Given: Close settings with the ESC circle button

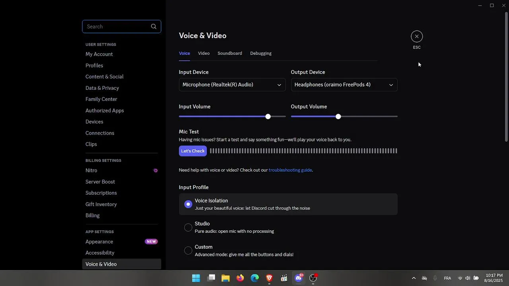Looking at the screenshot, I should (x=416, y=37).
